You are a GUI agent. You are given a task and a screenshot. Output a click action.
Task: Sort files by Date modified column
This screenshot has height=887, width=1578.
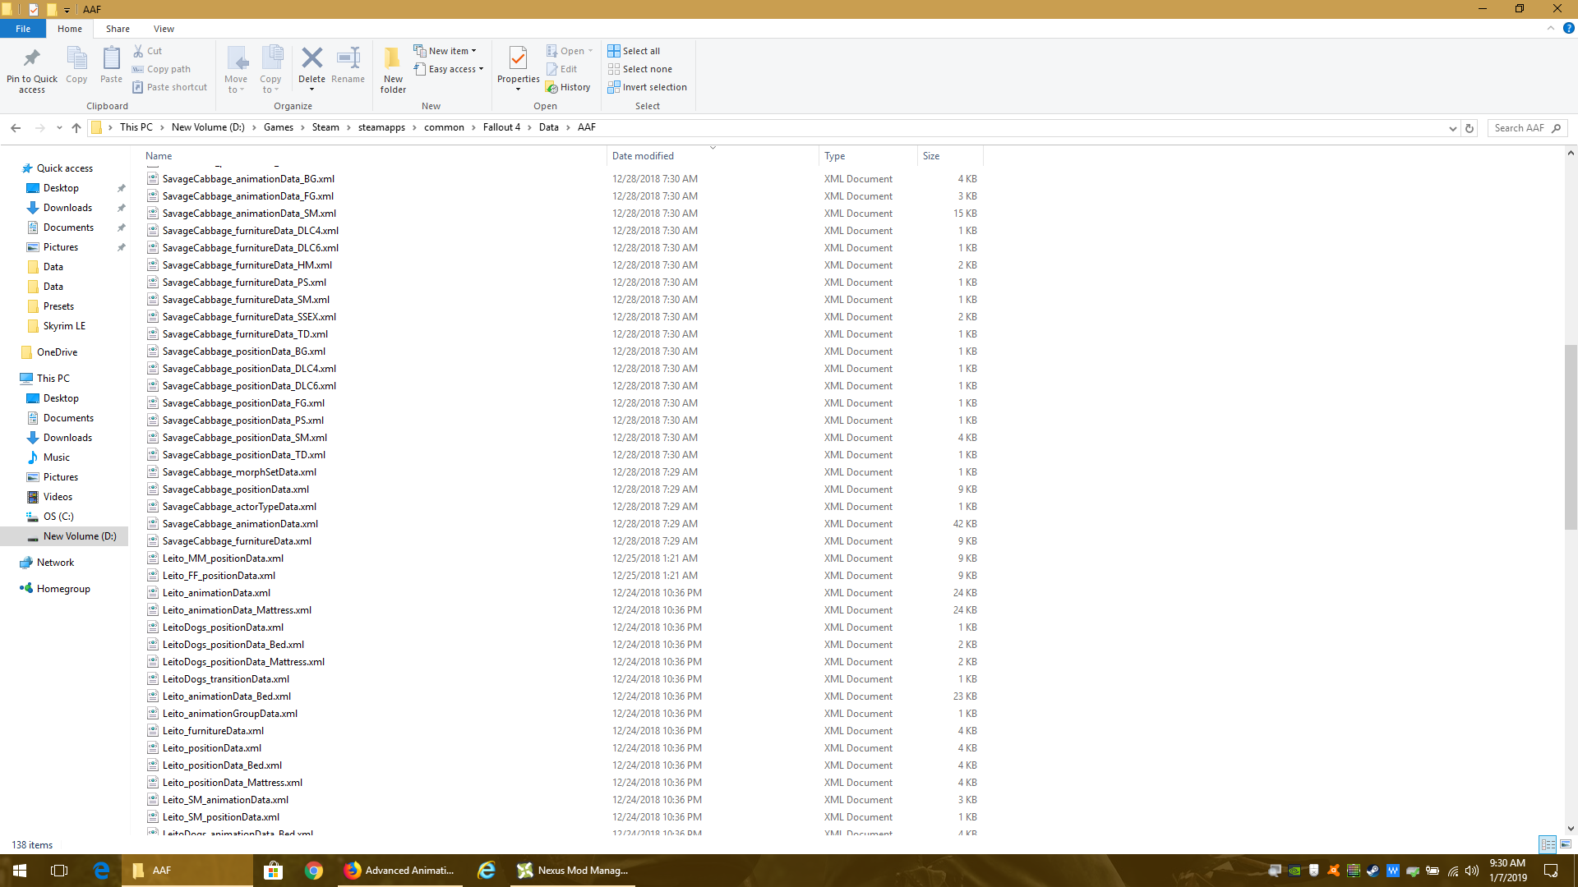[713, 156]
